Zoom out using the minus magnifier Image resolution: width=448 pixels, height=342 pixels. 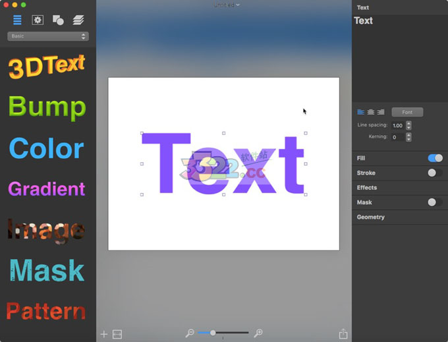(190, 333)
